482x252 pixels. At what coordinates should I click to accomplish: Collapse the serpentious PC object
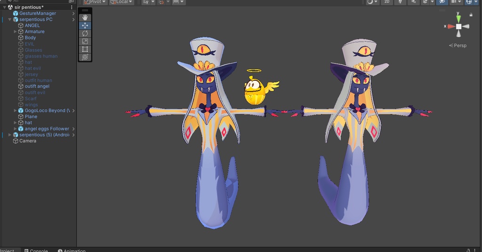coord(10,19)
